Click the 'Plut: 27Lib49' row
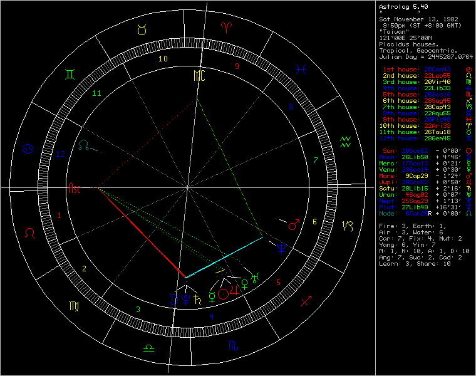The height and width of the screenshot is (376, 476). click(x=425, y=207)
